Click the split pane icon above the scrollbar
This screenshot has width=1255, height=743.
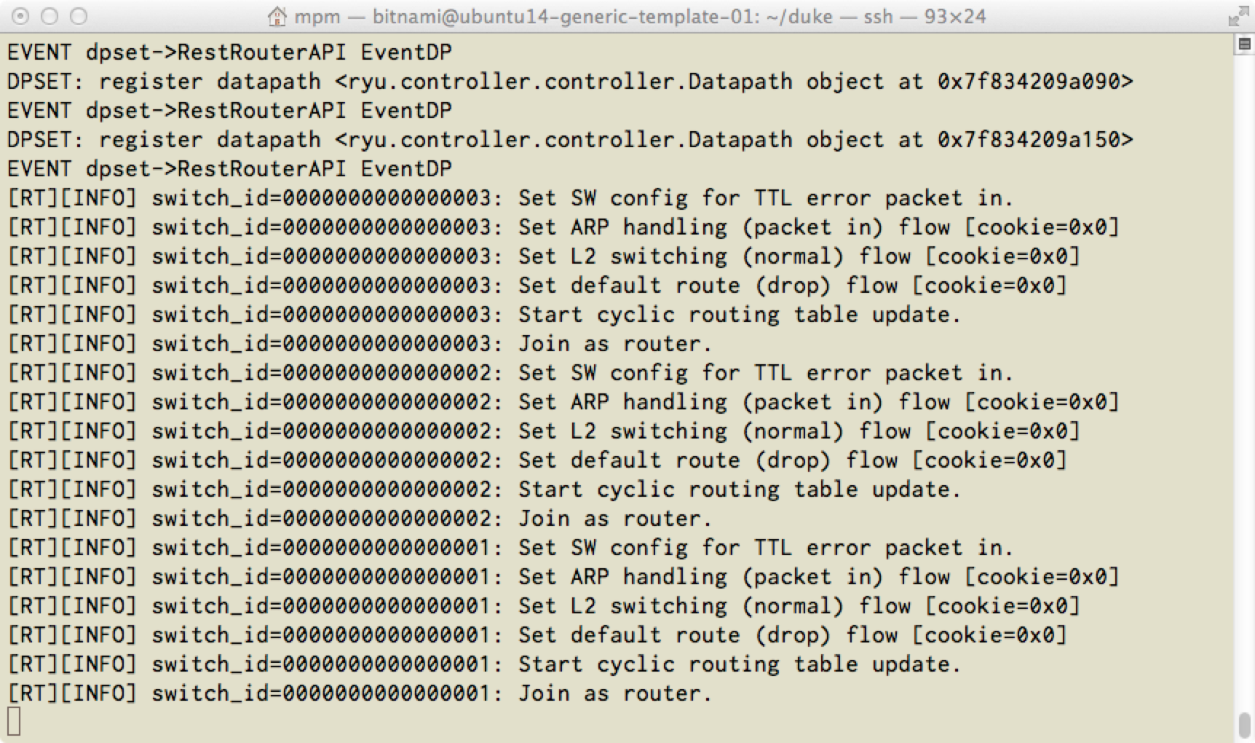pos(1243,45)
